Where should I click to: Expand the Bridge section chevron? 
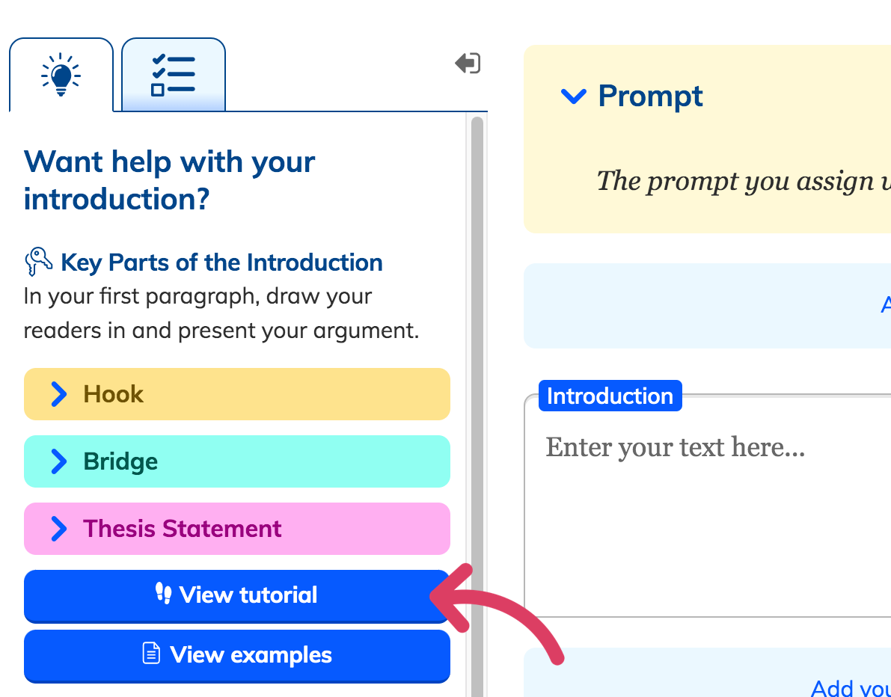coord(59,461)
